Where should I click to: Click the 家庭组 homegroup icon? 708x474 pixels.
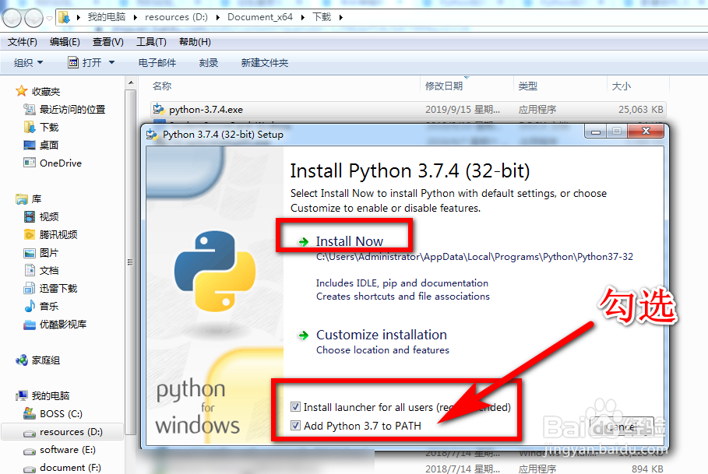tap(21, 360)
